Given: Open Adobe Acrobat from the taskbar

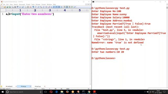Looking at the screenshot, I should pos(94,92).
